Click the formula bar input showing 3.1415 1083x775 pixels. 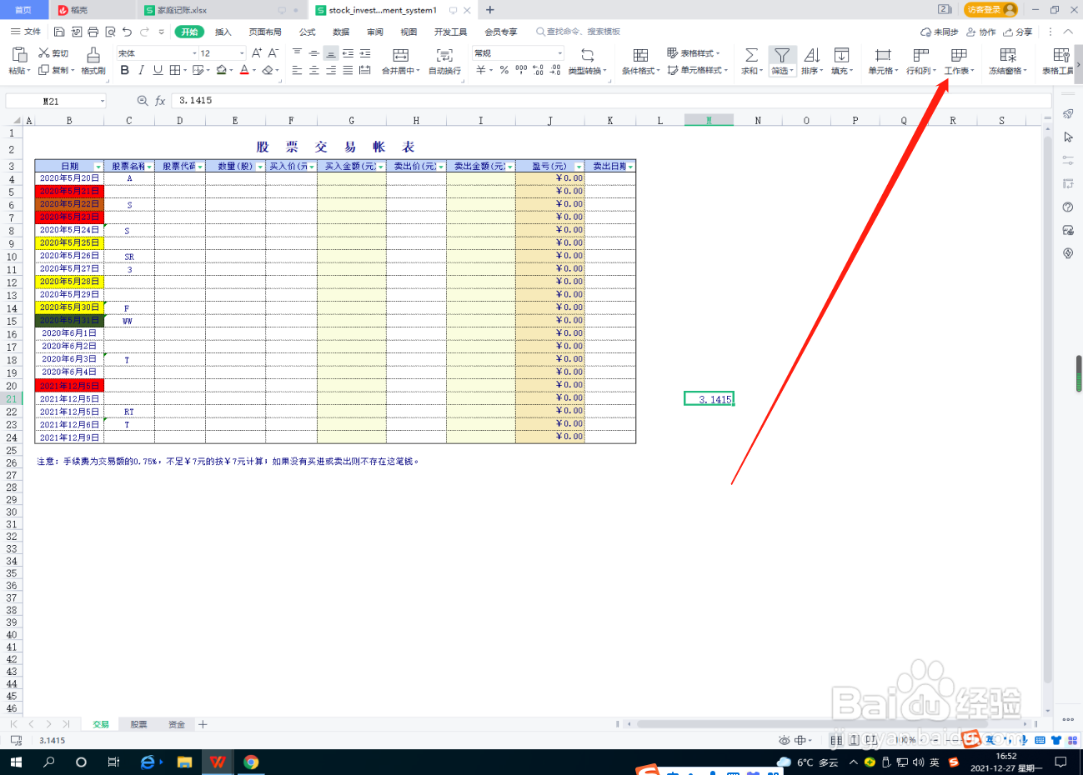[611, 101]
